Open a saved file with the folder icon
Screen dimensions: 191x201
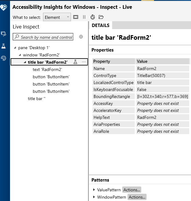(x=101, y=17)
